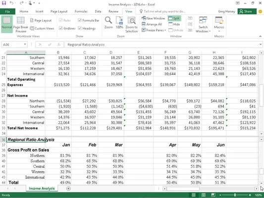Click the zoom slider handle
This screenshot has width=264, height=198.
[x=235, y=195]
